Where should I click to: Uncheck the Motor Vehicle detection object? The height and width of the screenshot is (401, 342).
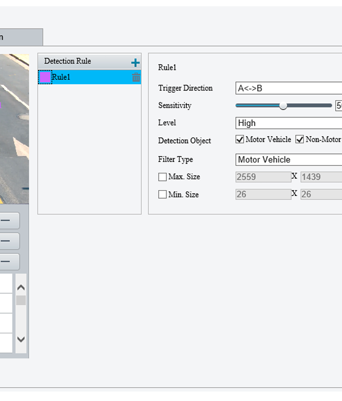click(239, 139)
